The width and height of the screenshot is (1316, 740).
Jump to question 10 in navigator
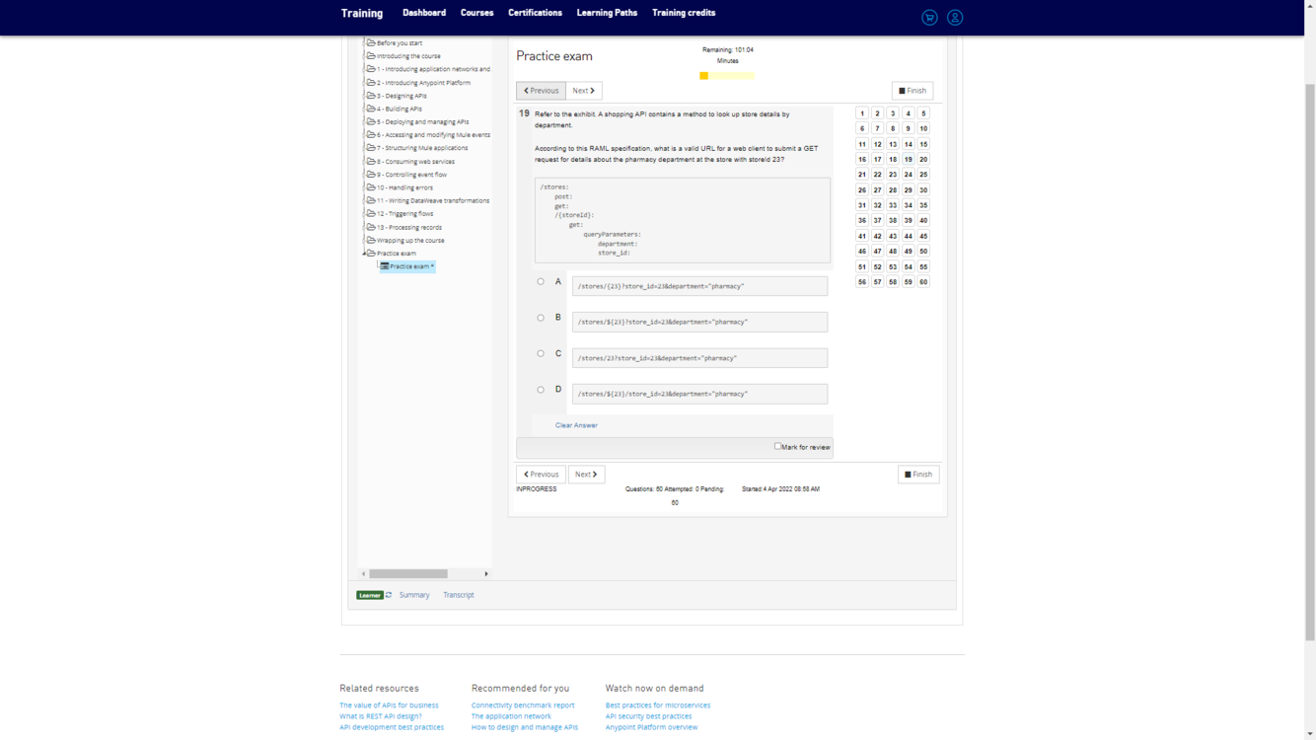click(923, 128)
